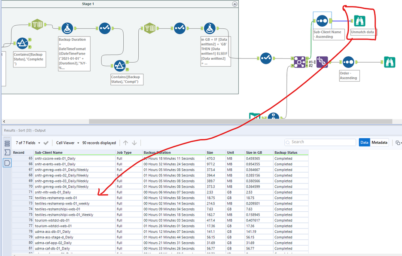Click F output anchor of the Compl filter
Viewport: 402px width, 256px height.
pyautogui.click(x=127, y=70)
